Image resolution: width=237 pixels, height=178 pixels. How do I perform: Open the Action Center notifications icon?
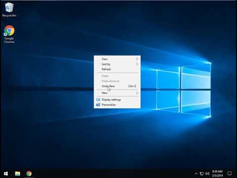230,174
